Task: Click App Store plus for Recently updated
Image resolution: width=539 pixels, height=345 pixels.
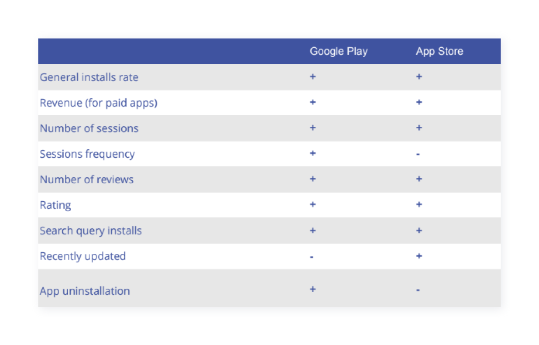Action: point(419,256)
